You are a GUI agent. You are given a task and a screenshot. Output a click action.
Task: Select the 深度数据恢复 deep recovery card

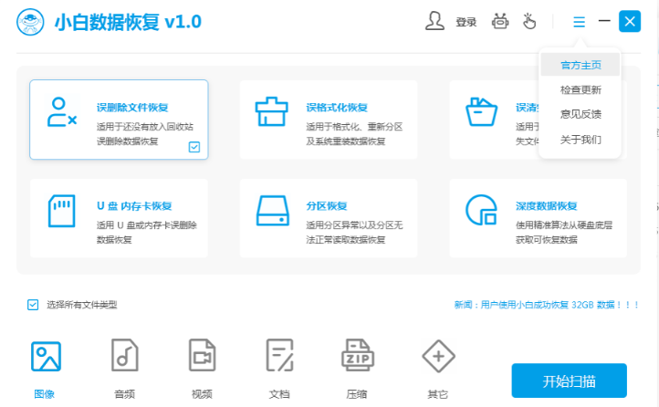[538, 218]
